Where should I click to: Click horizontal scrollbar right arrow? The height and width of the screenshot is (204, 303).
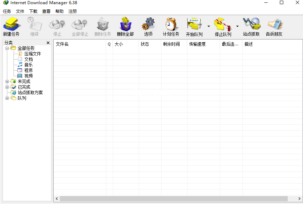coord(299,198)
